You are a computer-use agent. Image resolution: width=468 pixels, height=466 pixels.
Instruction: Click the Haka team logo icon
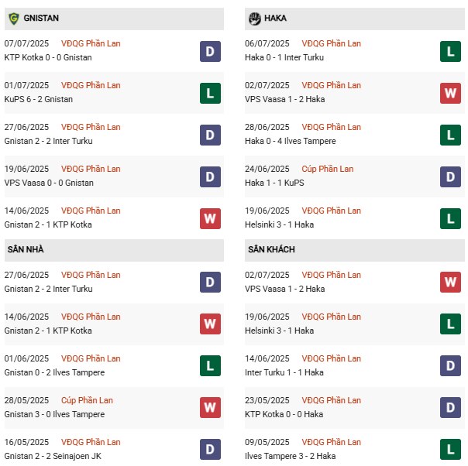(x=253, y=18)
